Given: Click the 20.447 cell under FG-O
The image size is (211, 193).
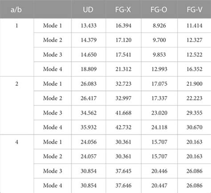Looking at the screenshot, I should tap(159, 185).
